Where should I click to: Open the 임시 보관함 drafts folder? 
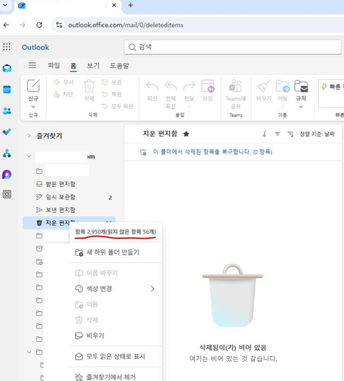(x=69, y=197)
